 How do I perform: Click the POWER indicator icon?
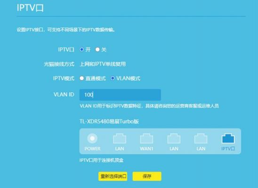(92, 138)
